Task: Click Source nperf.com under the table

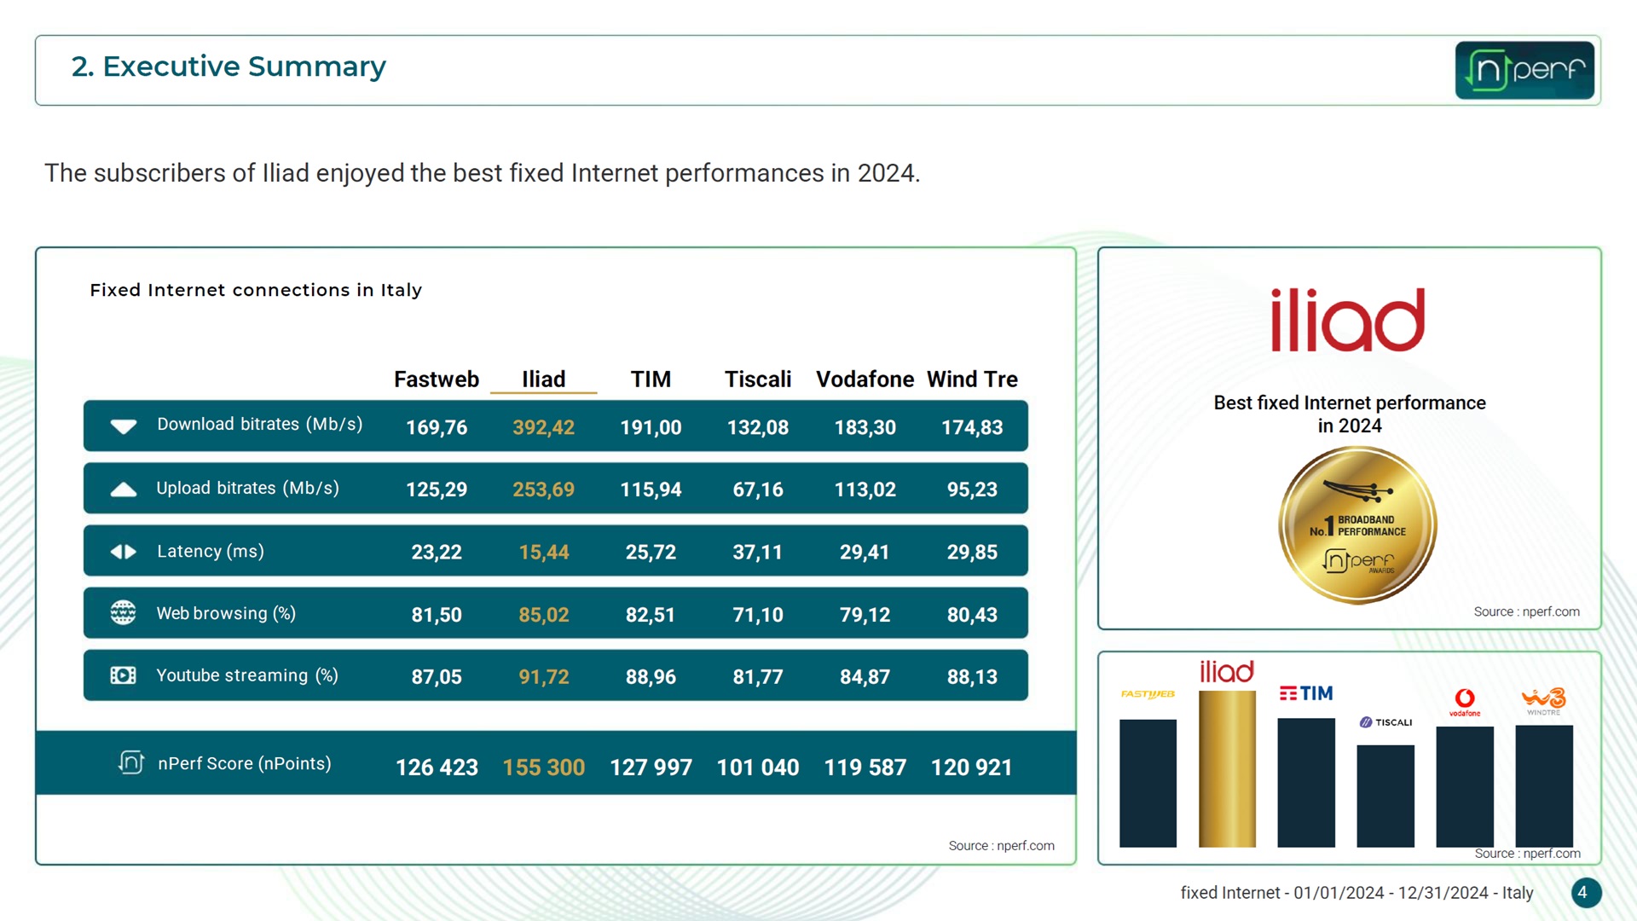Action: [1001, 845]
